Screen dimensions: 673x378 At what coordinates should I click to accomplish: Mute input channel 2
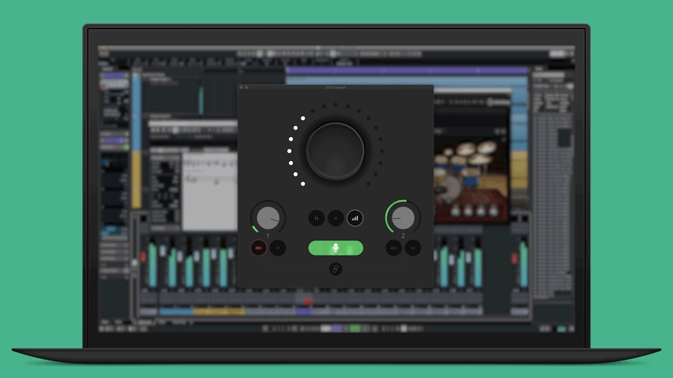click(413, 248)
